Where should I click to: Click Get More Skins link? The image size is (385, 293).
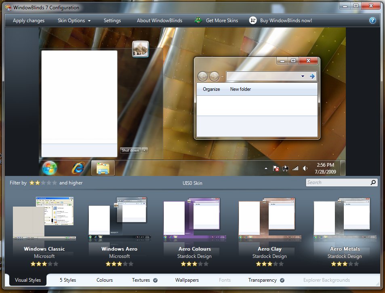(x=222, y=21)
